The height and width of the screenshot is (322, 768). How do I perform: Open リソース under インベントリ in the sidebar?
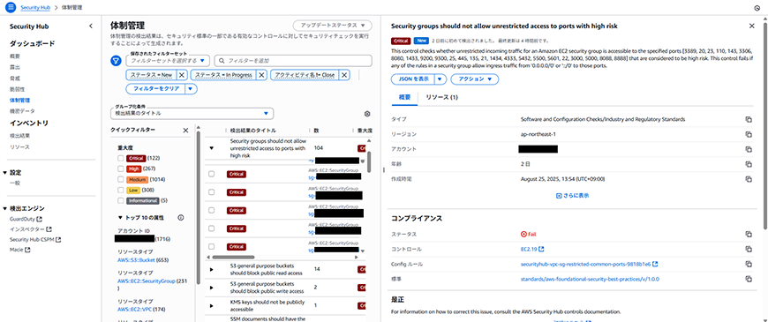[19, 146]
